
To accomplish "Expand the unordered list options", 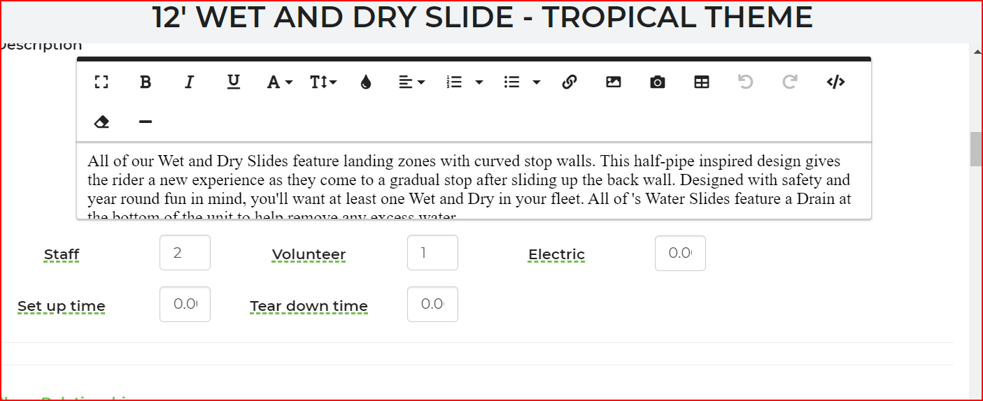I will (537, 82).
